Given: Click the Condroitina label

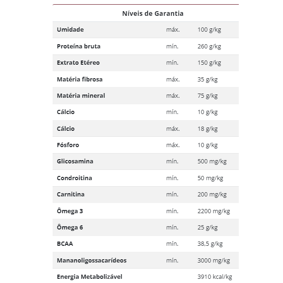Looking at the screenshot, I should [x=74, y=178].
